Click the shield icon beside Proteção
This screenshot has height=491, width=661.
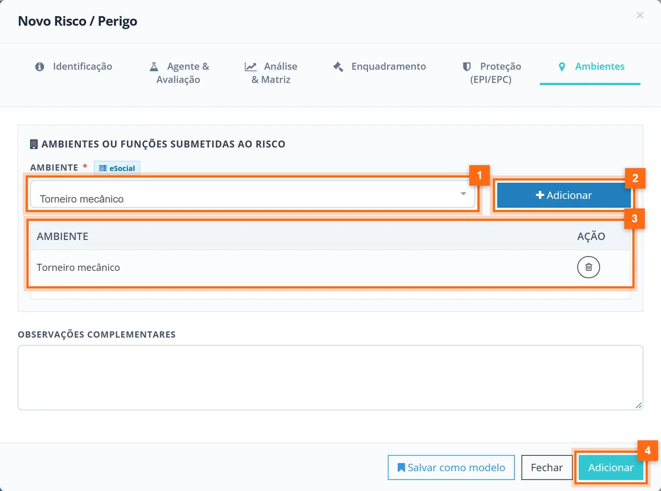point(467,67)
